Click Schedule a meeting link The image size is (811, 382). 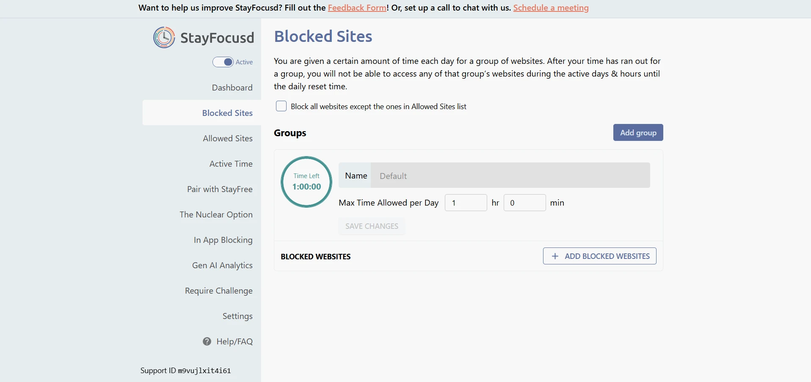(x=551, y=8)
